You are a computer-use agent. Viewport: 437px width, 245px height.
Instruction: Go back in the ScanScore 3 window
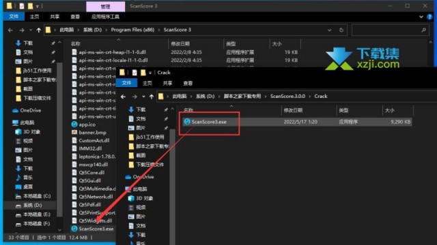point(10,30)
